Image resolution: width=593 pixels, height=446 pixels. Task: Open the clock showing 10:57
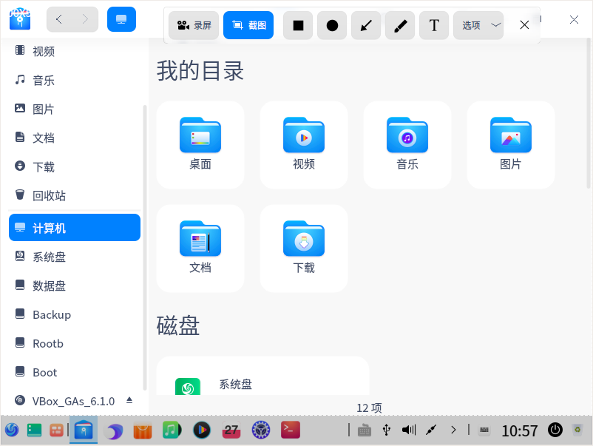(x=519, y=431)
